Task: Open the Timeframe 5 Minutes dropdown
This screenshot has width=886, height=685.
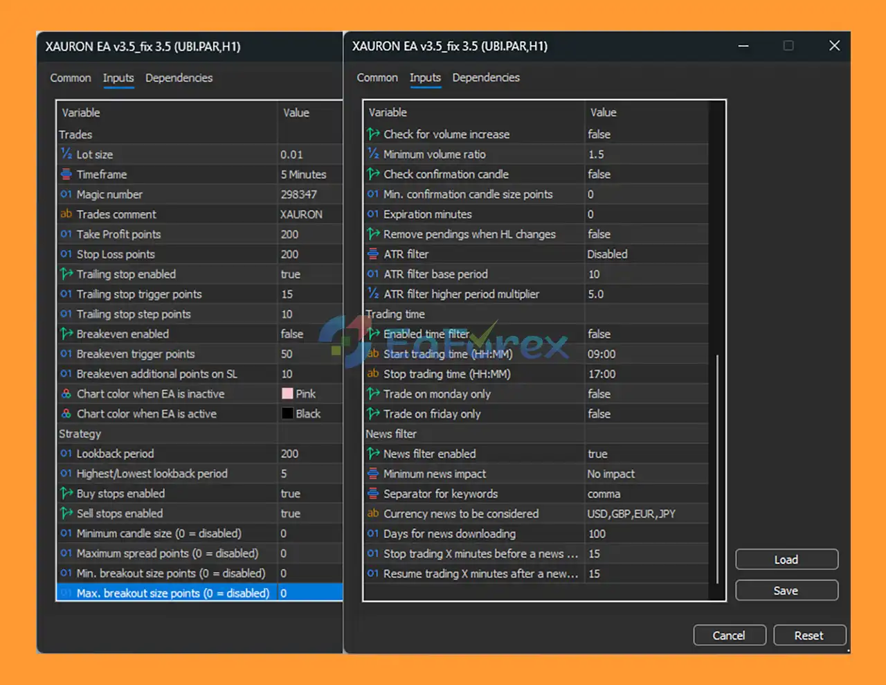Action: (x=303, y=175)
